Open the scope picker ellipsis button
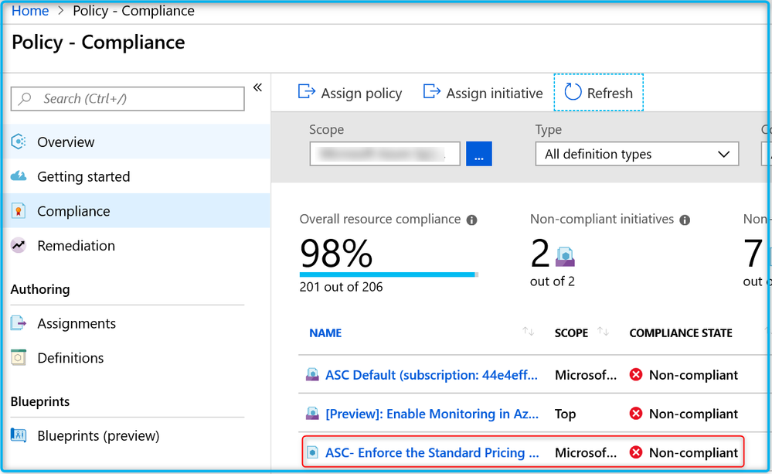The width and height of the screenshot is (772, 474). (478, 154)
